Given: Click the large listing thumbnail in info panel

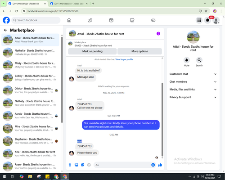Looking at the screenshot, I should pos(193,37).
